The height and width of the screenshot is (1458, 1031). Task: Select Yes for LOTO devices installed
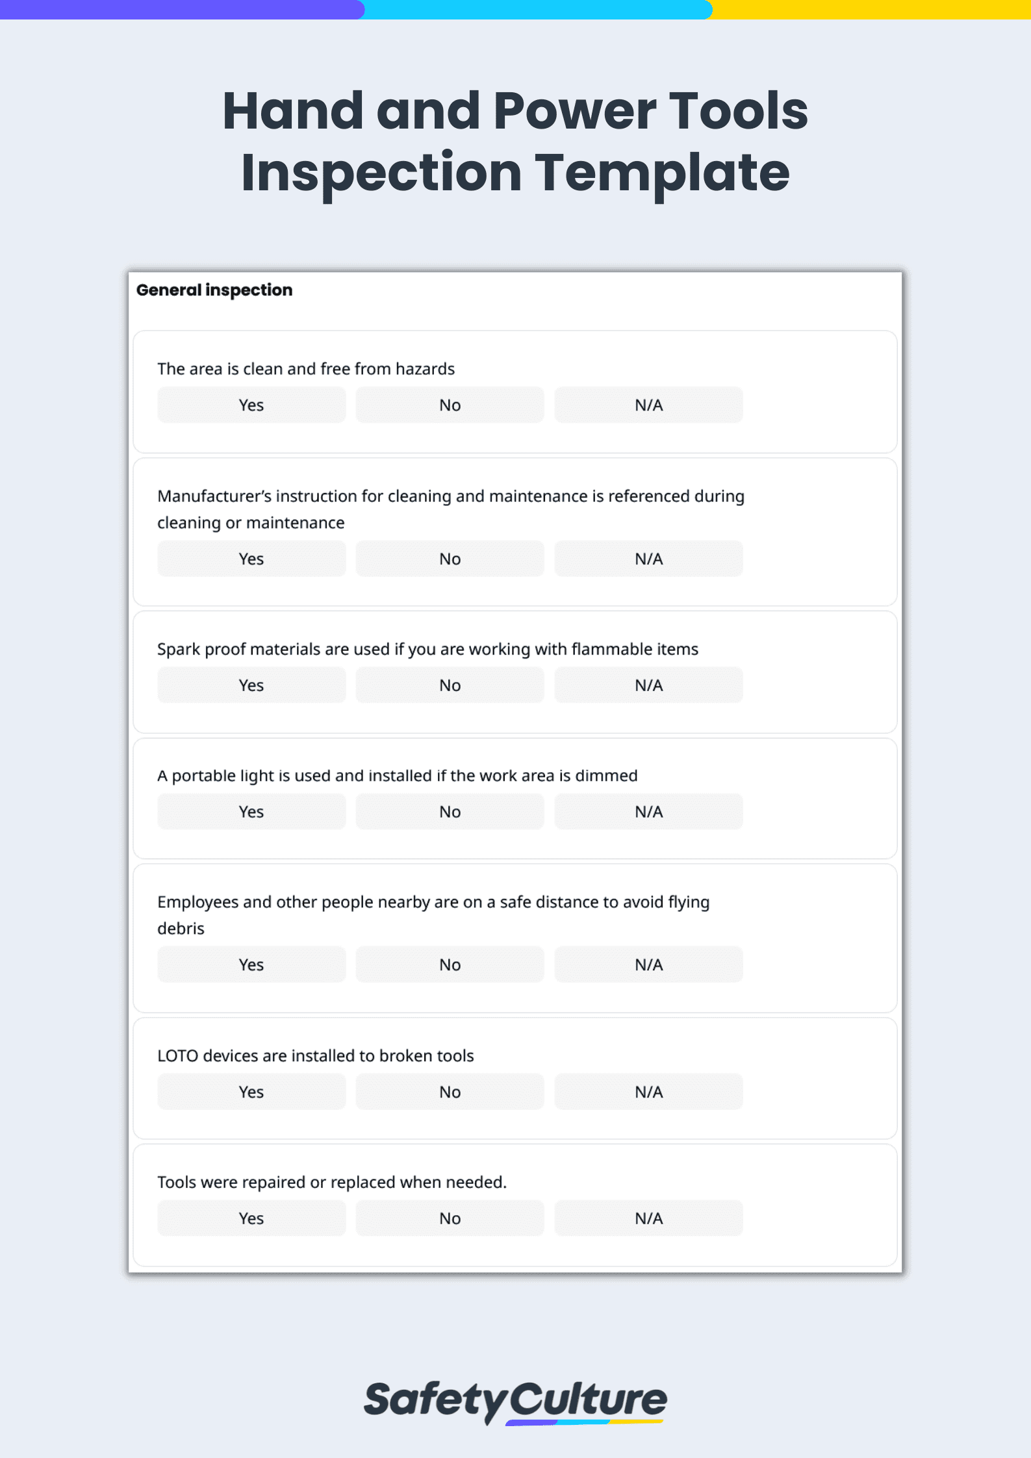(251, 1092)
